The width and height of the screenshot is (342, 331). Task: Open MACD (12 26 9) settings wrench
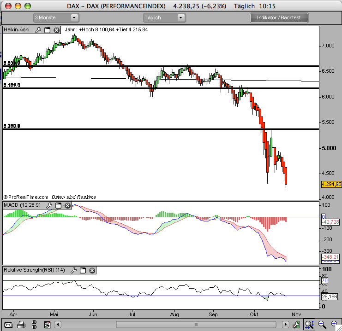tap(49, 205)
